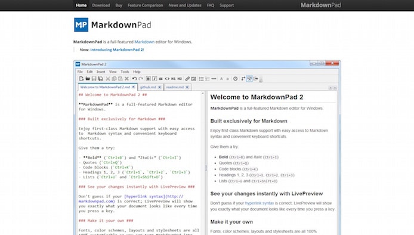Screen dimensions: 414x235
Task: Apply Heading 1 with the H1 icon
Action: click(174, 79)
